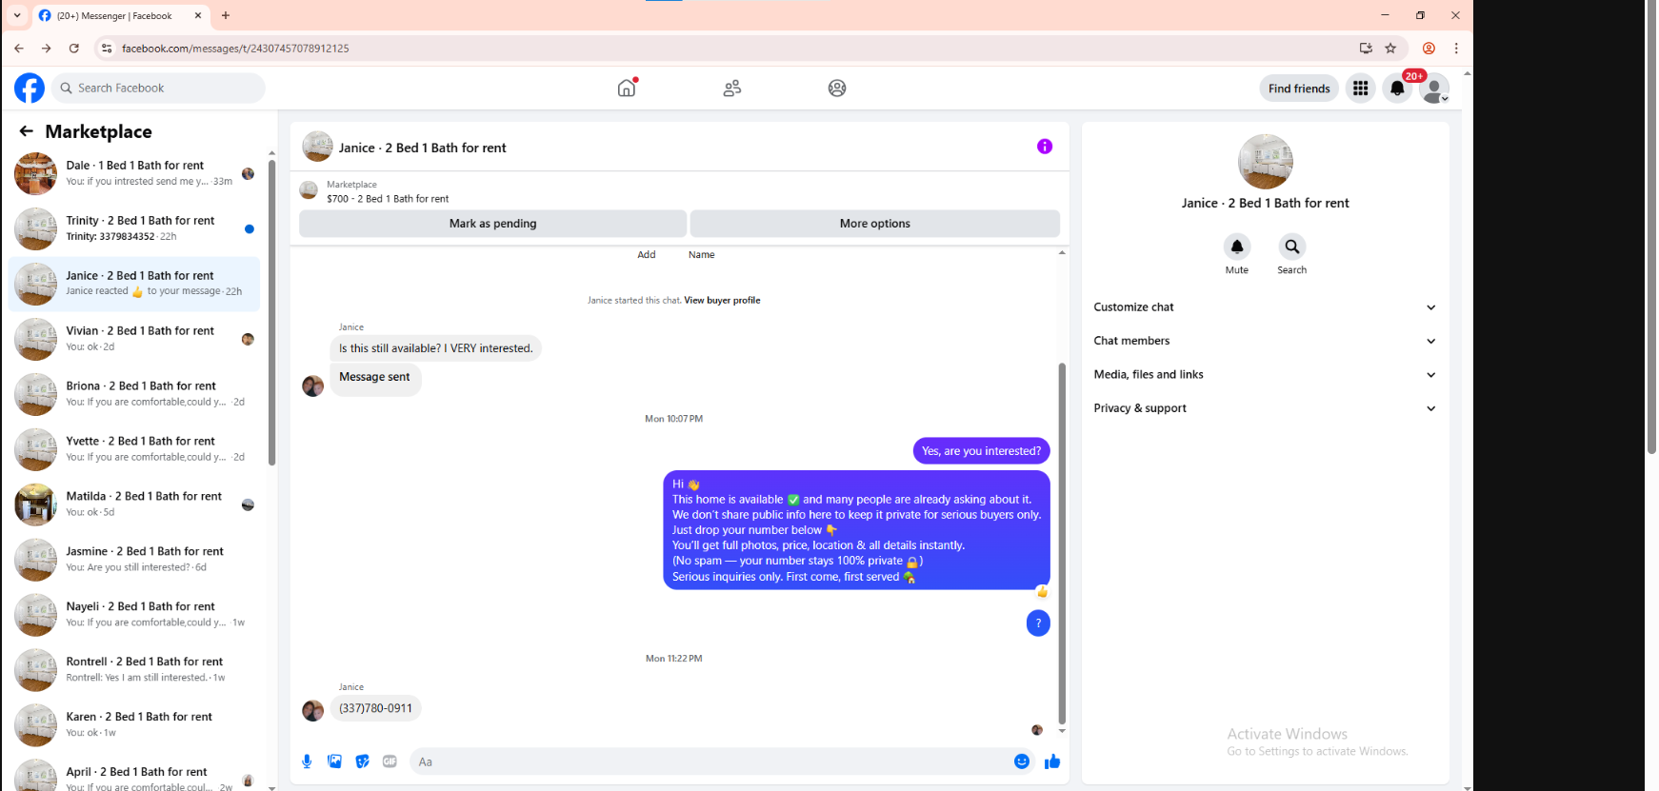Click the "Yes, are you interested?" message
This screenshot has height=791, width=1659.
981,451
